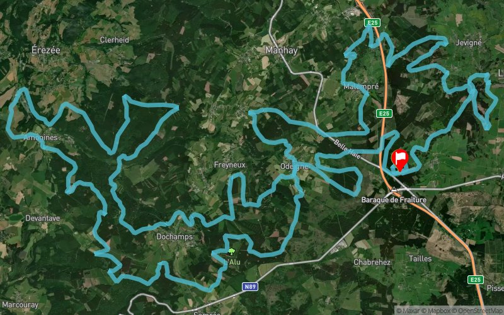Select the E25 shield beside Malempré

point(384,113)
